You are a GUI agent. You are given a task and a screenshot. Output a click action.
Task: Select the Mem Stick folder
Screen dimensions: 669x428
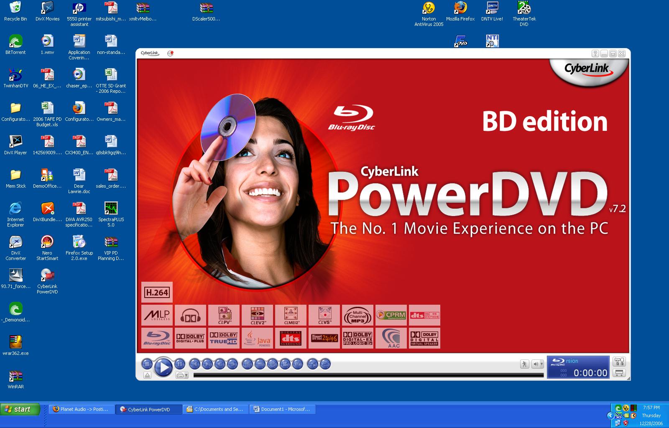(x=15, y=178)
